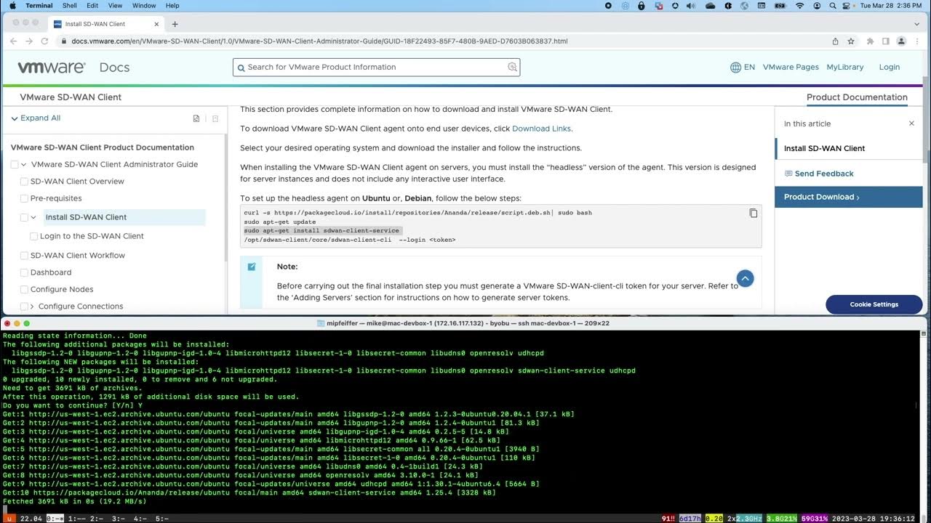Follow the Download Links hyperlink
Image resolution: width=931 pixels, height=523 pixels.
(541, 129)
